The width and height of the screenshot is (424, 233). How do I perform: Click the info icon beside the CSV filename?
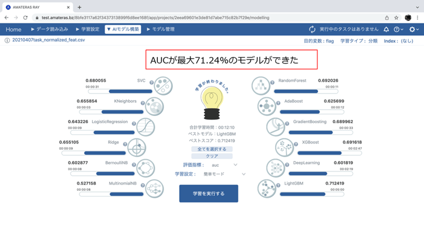pyautogui.click(x=7, y=40)
